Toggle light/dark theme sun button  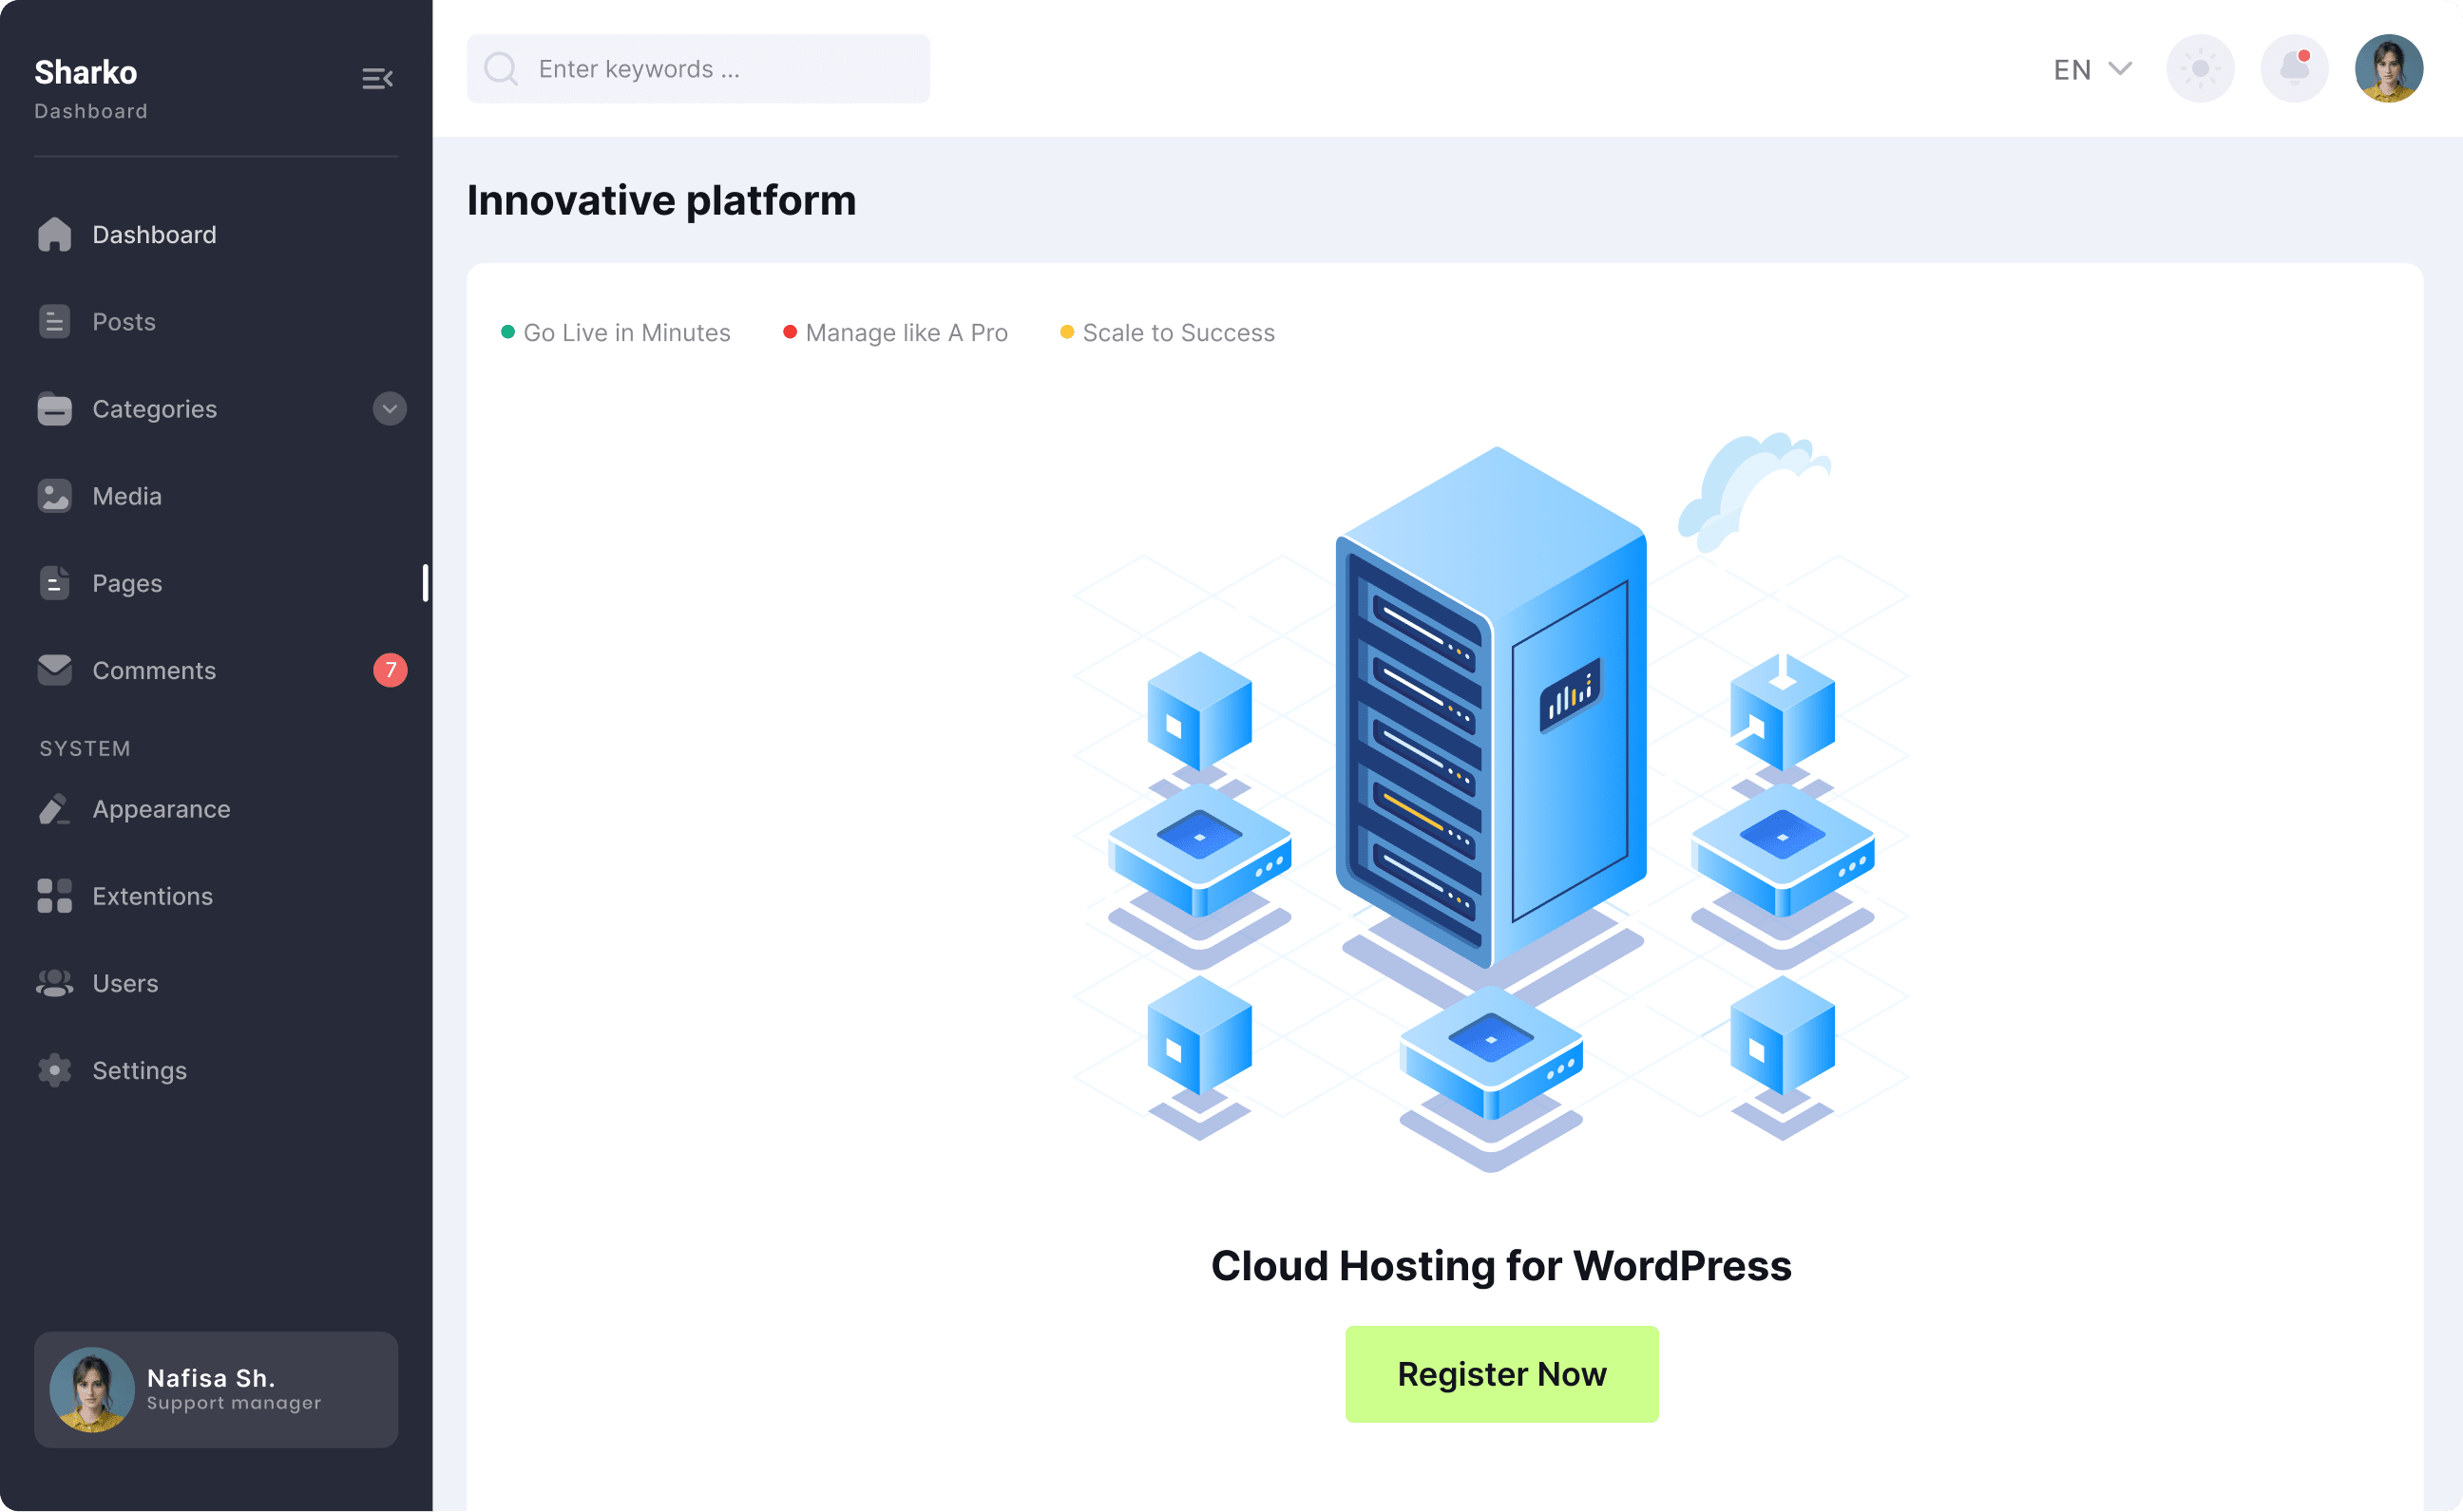(2200, 69)
